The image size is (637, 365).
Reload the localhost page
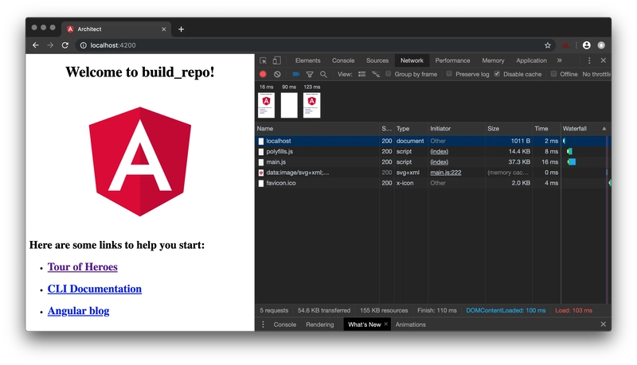[65, 45]
